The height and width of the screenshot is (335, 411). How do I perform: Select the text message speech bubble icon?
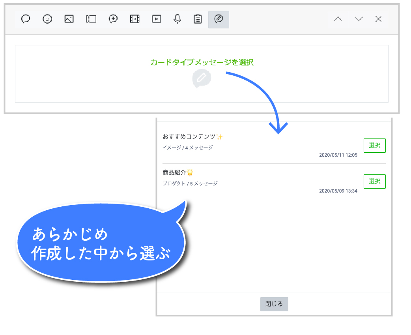[26, 19]
